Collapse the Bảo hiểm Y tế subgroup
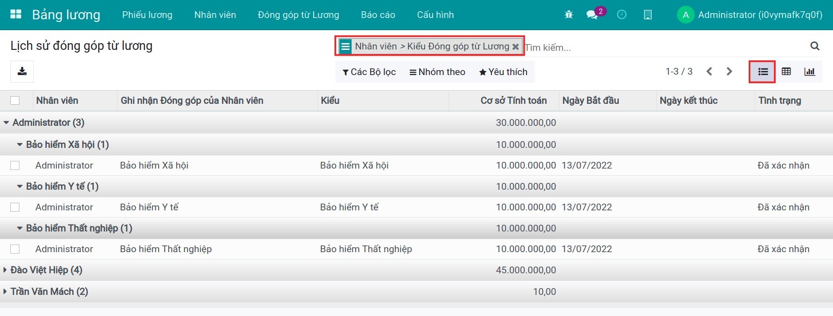The height and width of the screenshot is (316, 833). [x=58, y=187]
